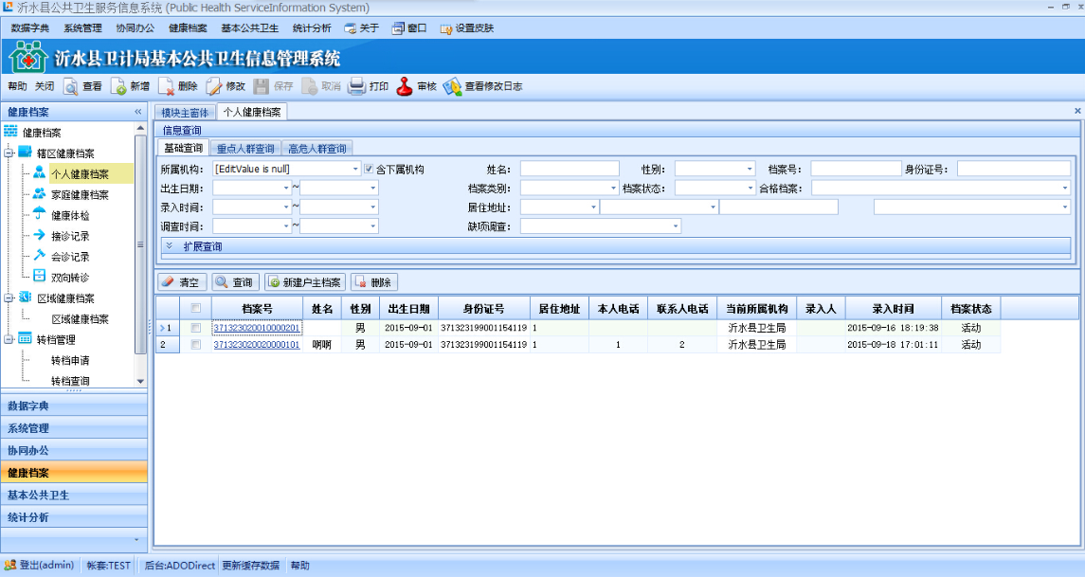Click the 审核 (audit) stamp icon

click(405, 86)
